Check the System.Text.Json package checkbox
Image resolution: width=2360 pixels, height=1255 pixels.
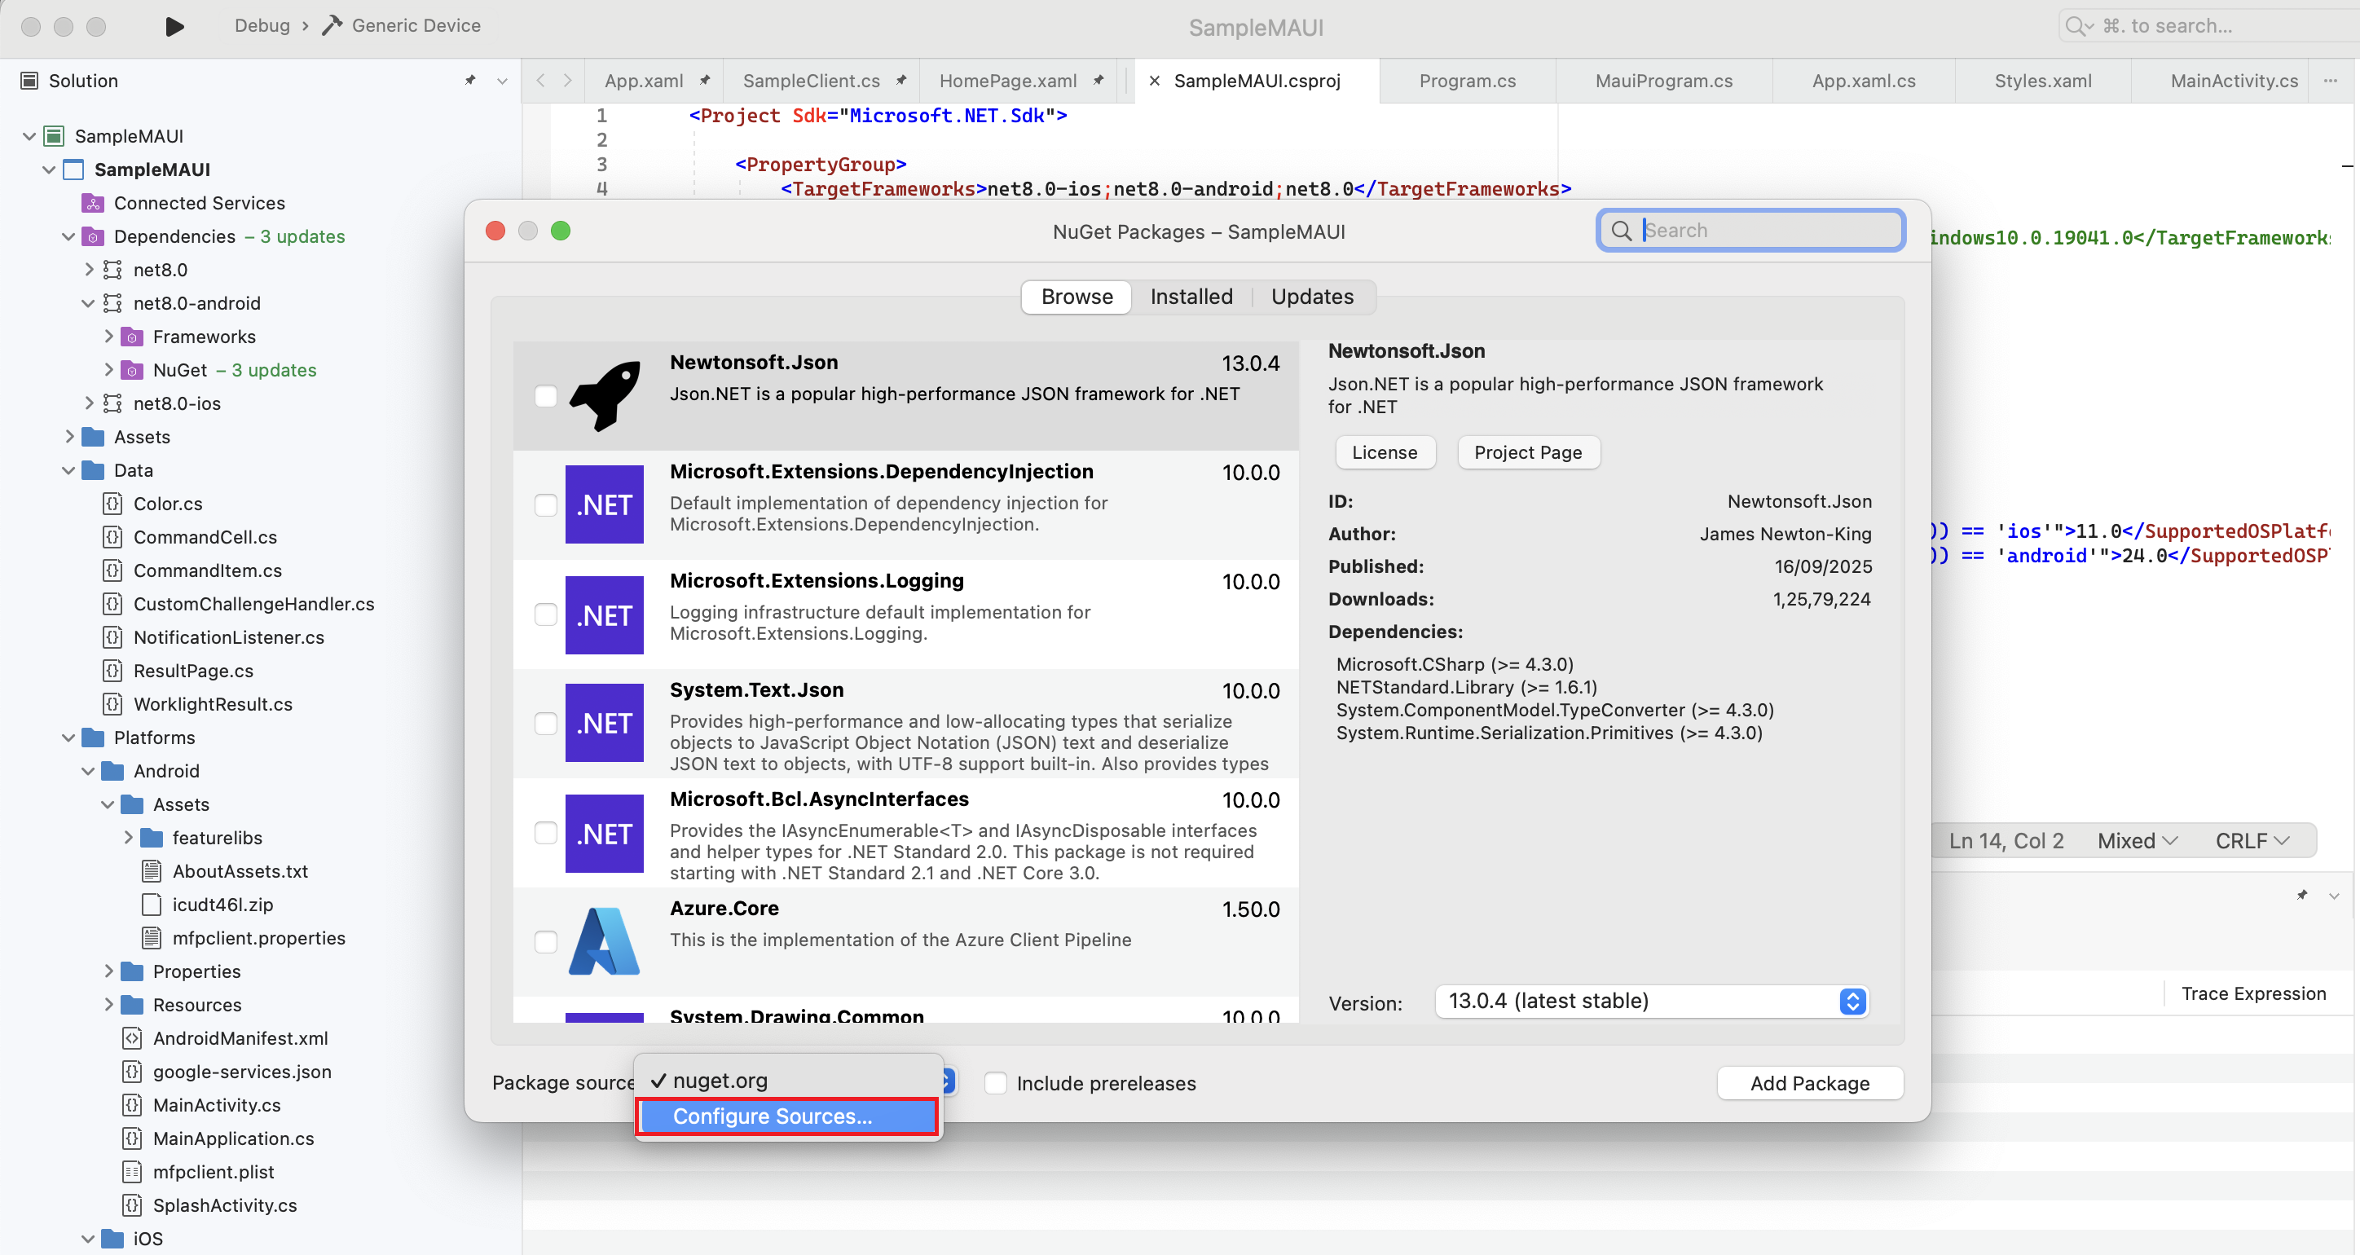pyautogui.click(x=547, y=723)
